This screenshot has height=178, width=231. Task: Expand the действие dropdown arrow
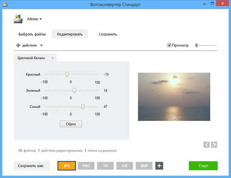42,45
